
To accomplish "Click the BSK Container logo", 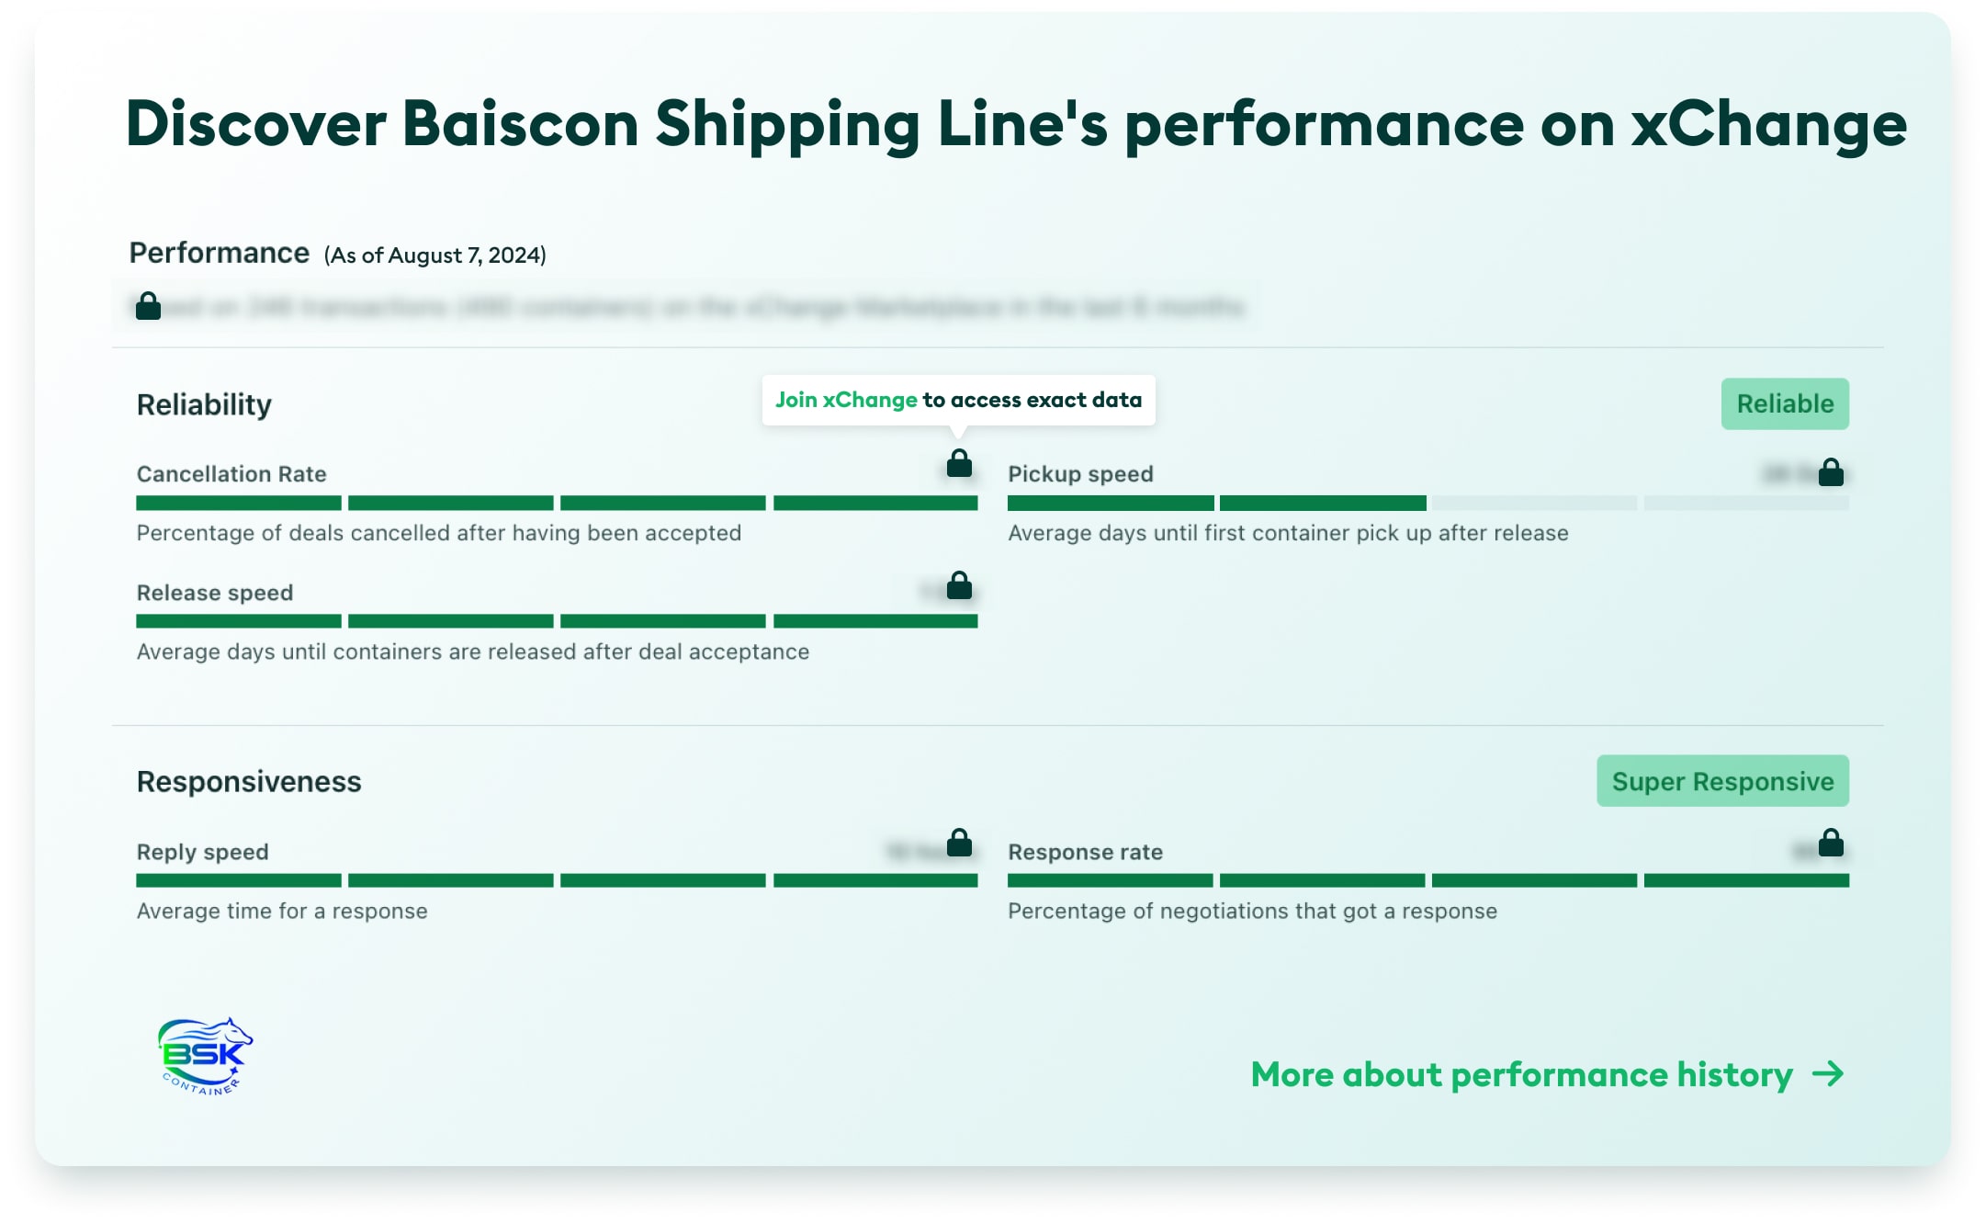I will point(205,1057).
